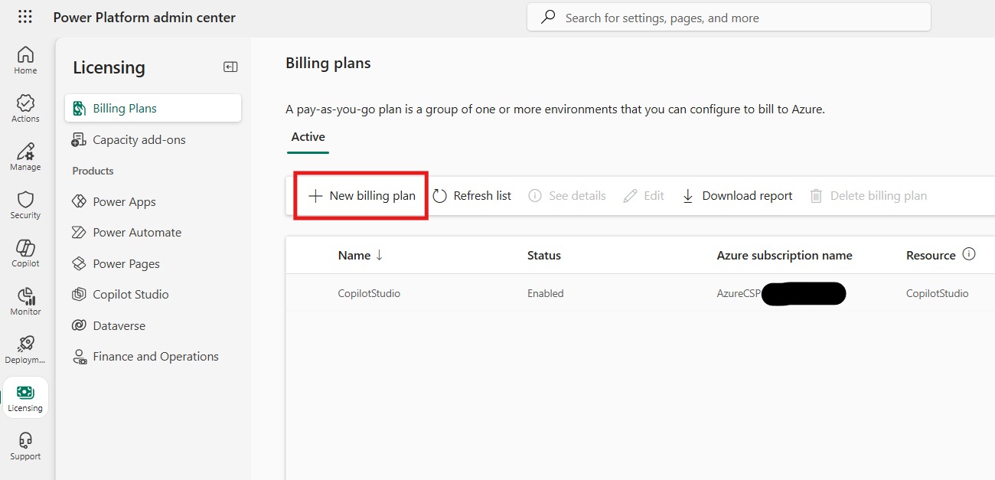Click the CopilotStudio resource cell
Screen dimensions: 995x480
[938, 293]
